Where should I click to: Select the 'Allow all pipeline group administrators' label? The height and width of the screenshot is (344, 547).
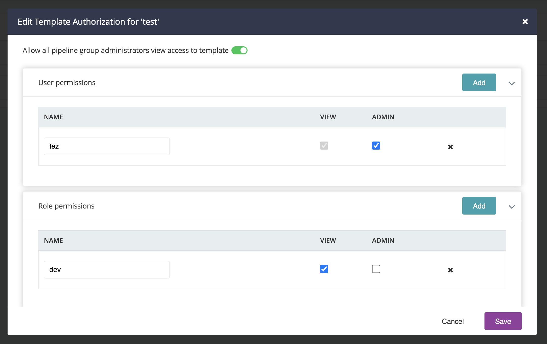tap(126, 50)
